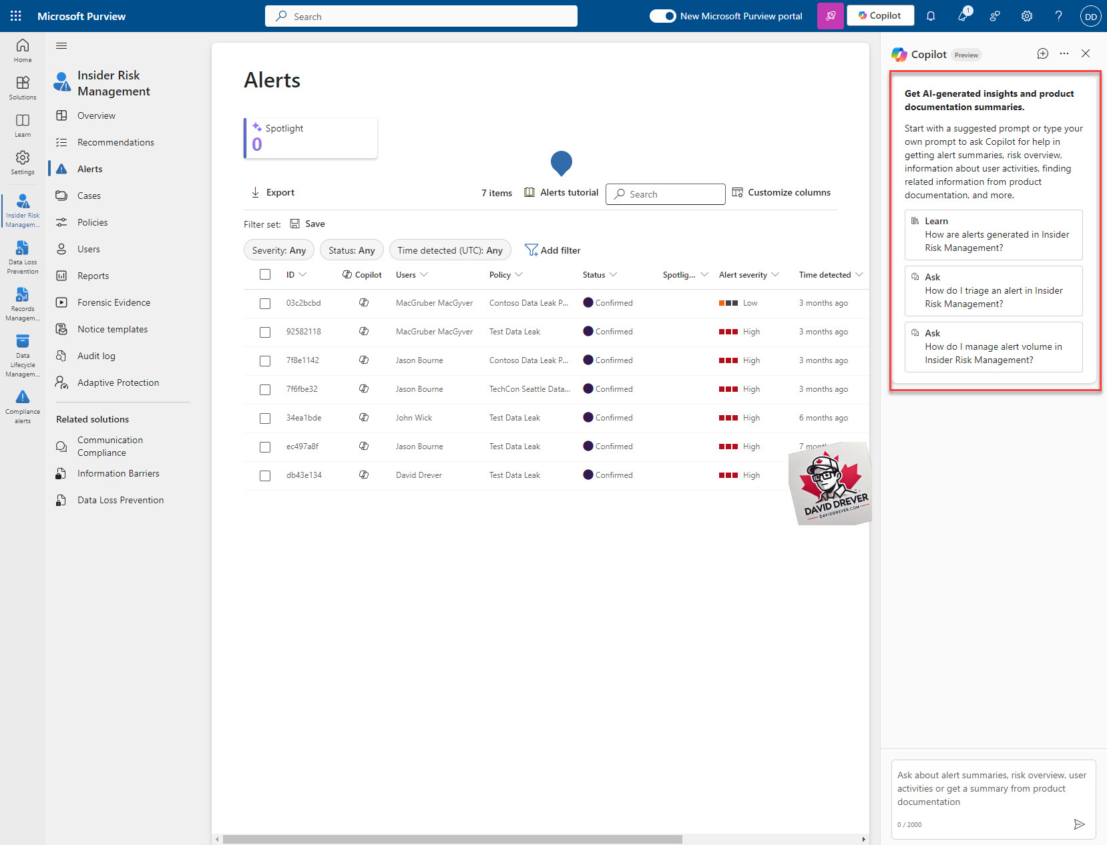1107x845 pixels.
Task: Click the alerts list Search field
Action: [x=666, y=194]
